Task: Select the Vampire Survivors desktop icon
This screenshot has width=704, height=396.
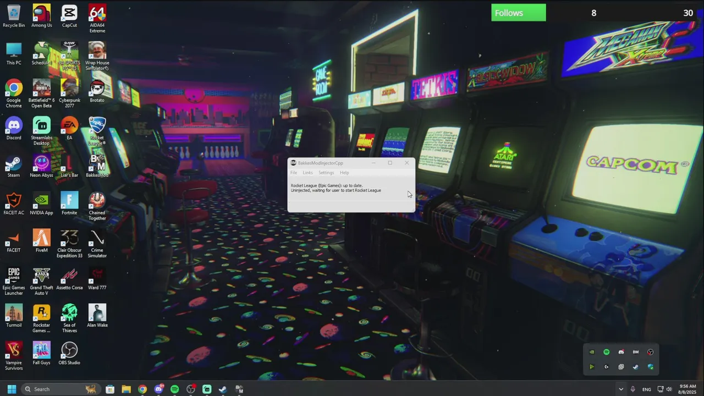Action: coord(14,355)
